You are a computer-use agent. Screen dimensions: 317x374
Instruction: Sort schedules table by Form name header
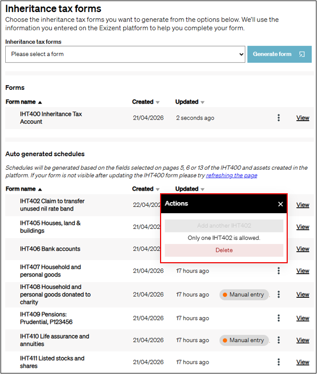tap(24, 189)
